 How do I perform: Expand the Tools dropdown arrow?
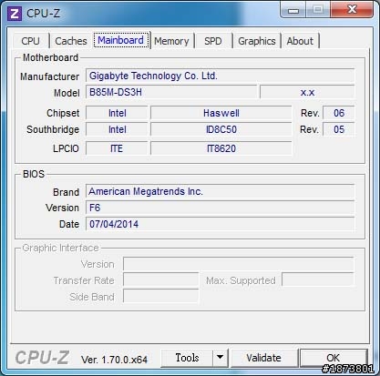(x=221, y=358)
